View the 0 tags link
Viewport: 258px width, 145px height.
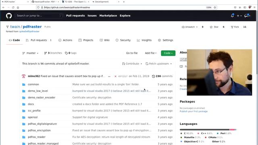[x=71, y=53]
